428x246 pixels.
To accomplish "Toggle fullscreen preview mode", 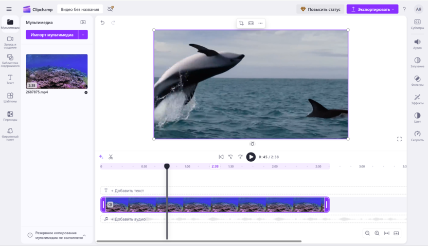I will (x=399, y=139).
